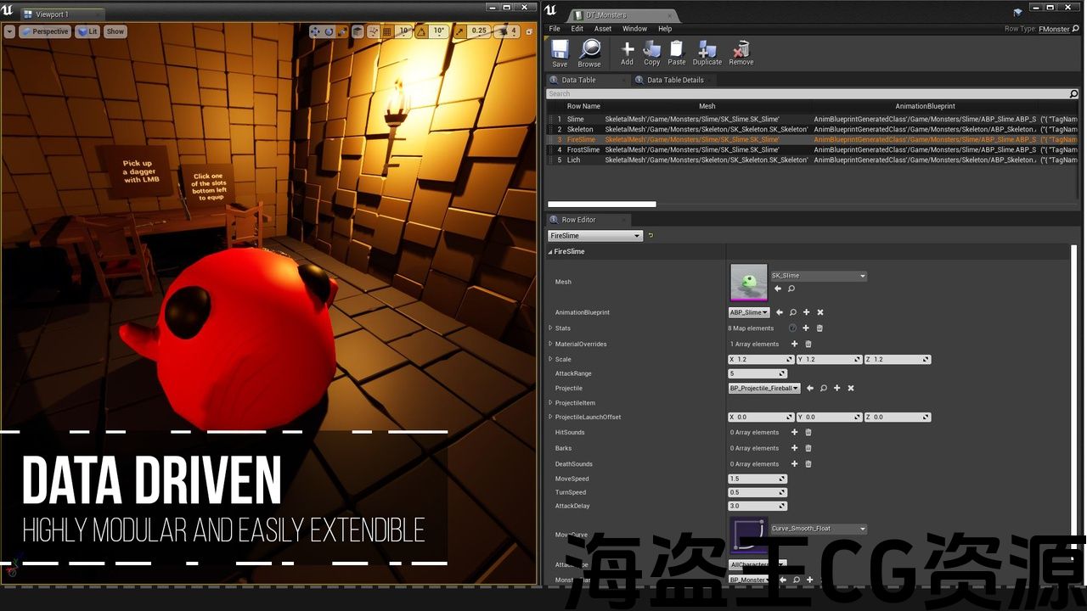Open the Asset menu

coord(602,29)
